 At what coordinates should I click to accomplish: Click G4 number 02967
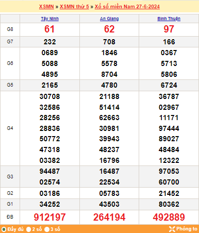point(169,107)
